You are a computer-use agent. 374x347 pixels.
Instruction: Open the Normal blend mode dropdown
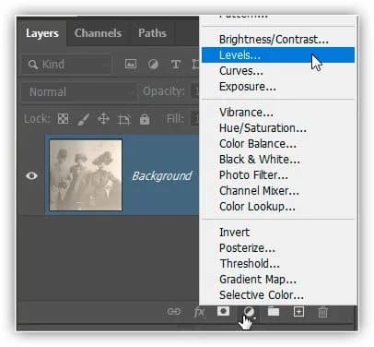click(79, 91)
